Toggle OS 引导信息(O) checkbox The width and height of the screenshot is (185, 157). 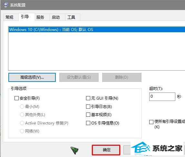pyautogui.click(x=88, y=123)
